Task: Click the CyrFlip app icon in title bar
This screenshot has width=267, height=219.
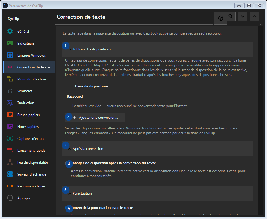Action: 5,6
